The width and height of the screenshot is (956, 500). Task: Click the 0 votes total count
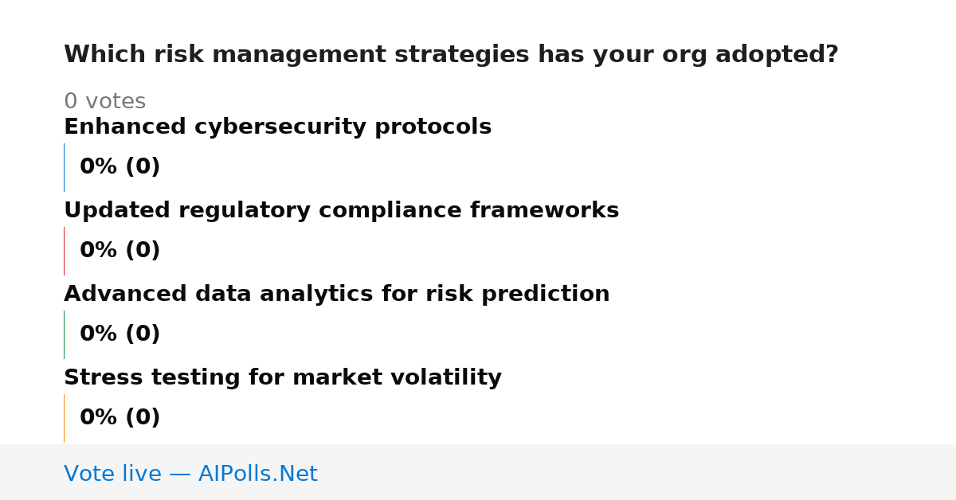[104, 102]
